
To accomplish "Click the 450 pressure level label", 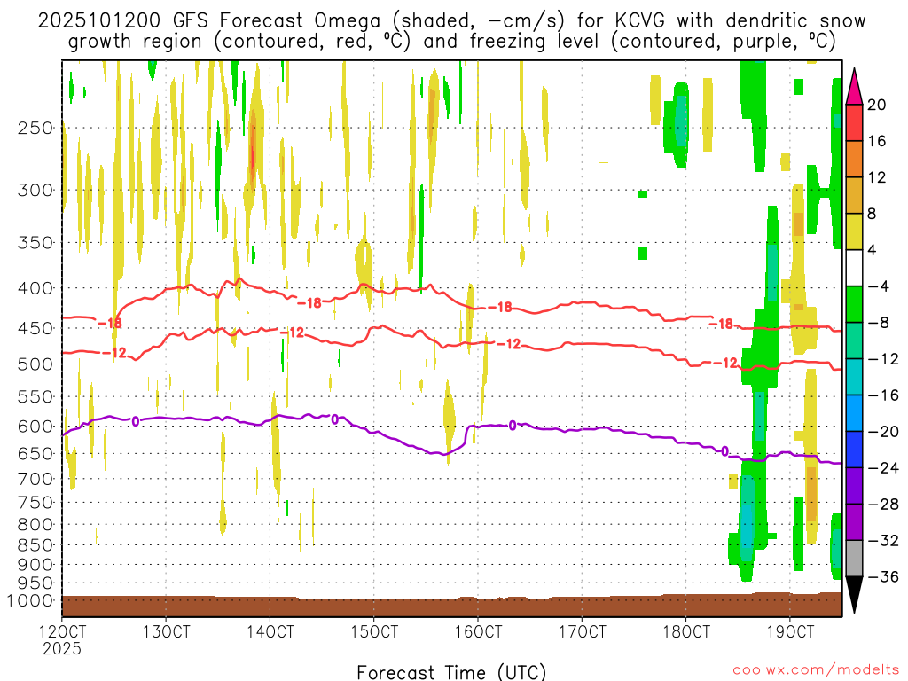I will pyautogui.click(x=35, y=328).
